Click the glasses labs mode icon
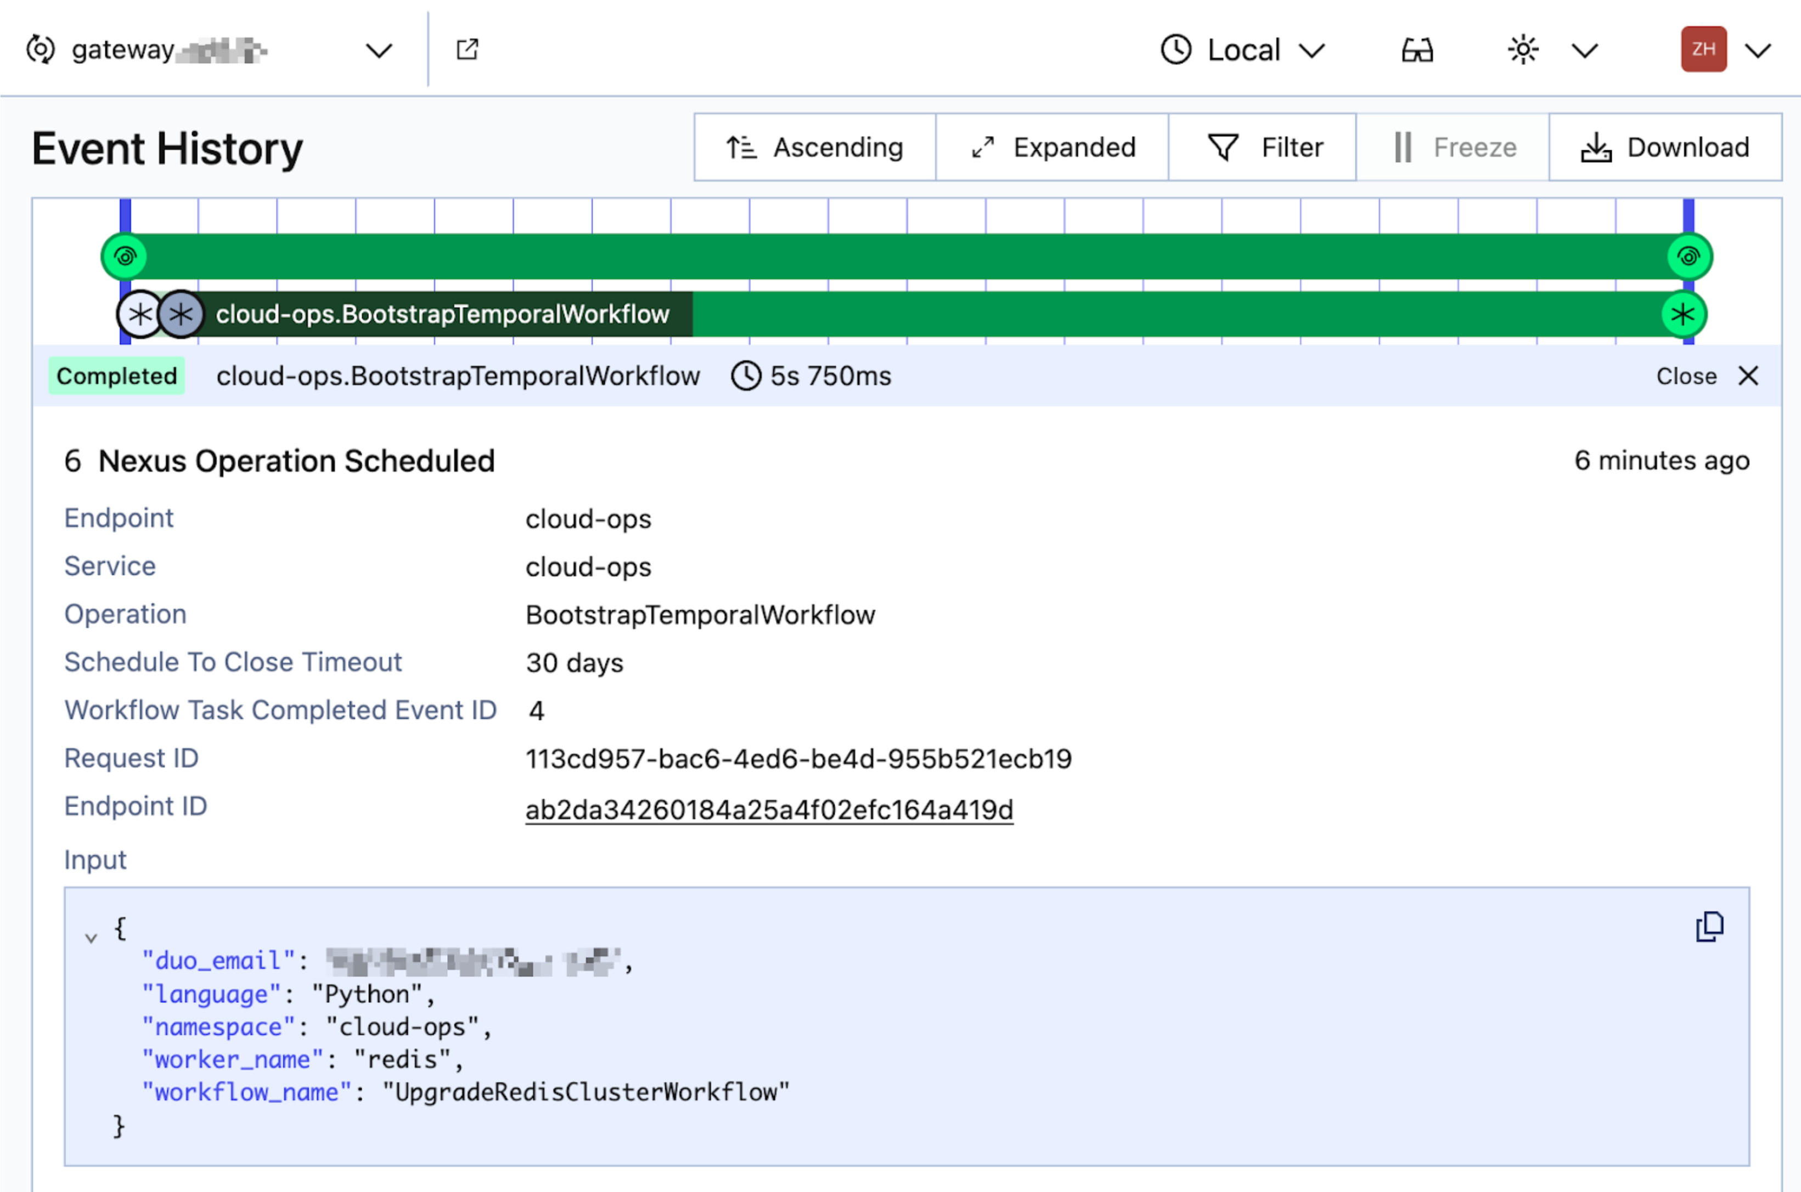This screenshot has width=1801, height=1192. [x=1417, y=51]
